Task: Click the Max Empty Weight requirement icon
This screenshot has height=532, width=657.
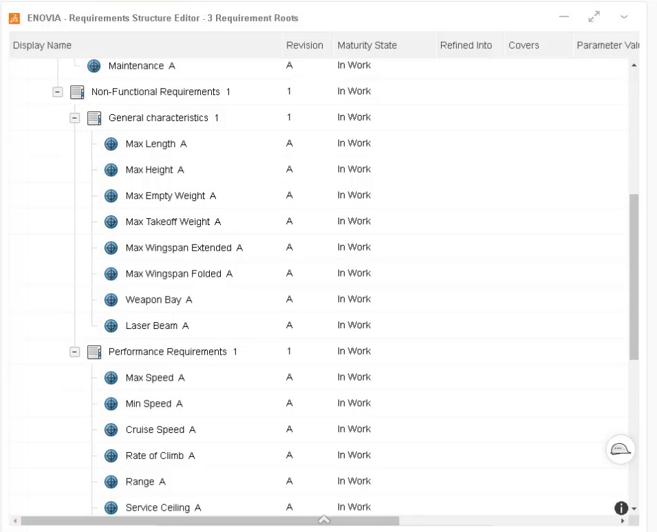Action: [111, 195]
